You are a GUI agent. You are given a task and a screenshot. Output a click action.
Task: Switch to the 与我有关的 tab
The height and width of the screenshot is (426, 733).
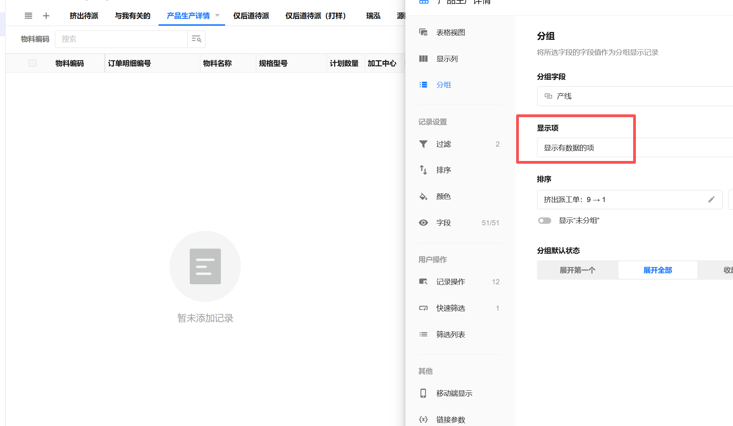click(132, 16)
